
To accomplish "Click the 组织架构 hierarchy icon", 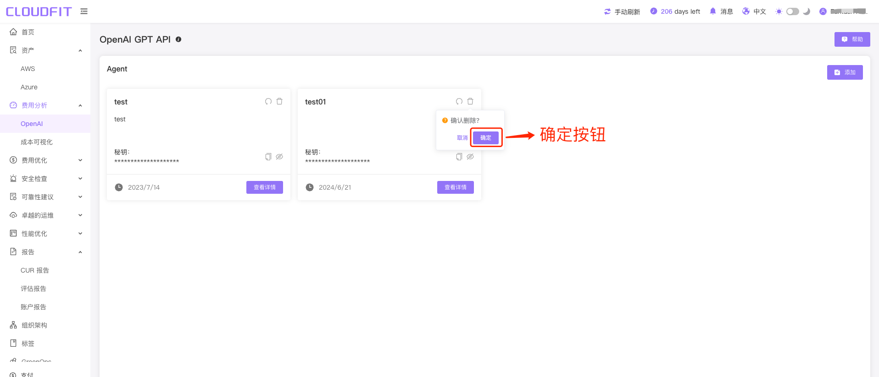I will (x=13, y=325).
